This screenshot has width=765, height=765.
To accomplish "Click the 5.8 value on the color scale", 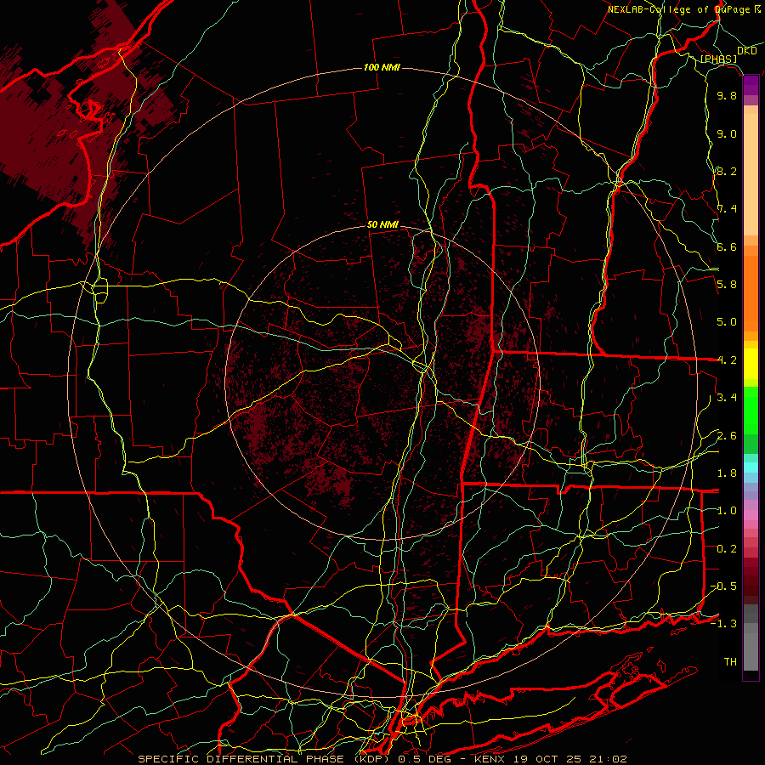I will (x=727, y=285).
